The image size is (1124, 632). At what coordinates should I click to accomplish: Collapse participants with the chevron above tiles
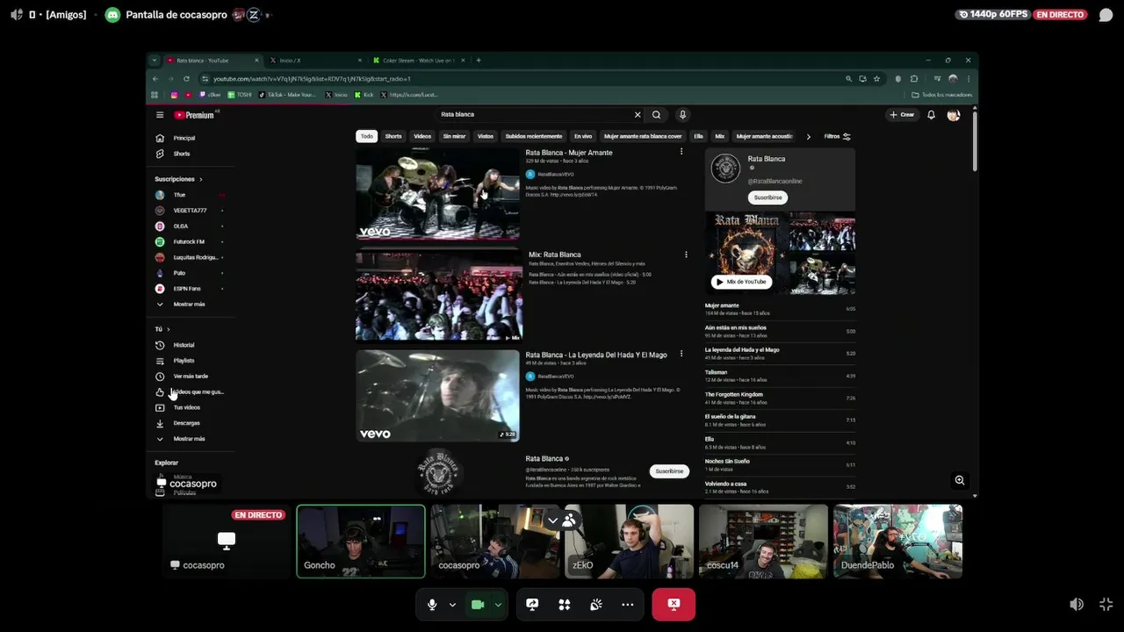point(552,521)
